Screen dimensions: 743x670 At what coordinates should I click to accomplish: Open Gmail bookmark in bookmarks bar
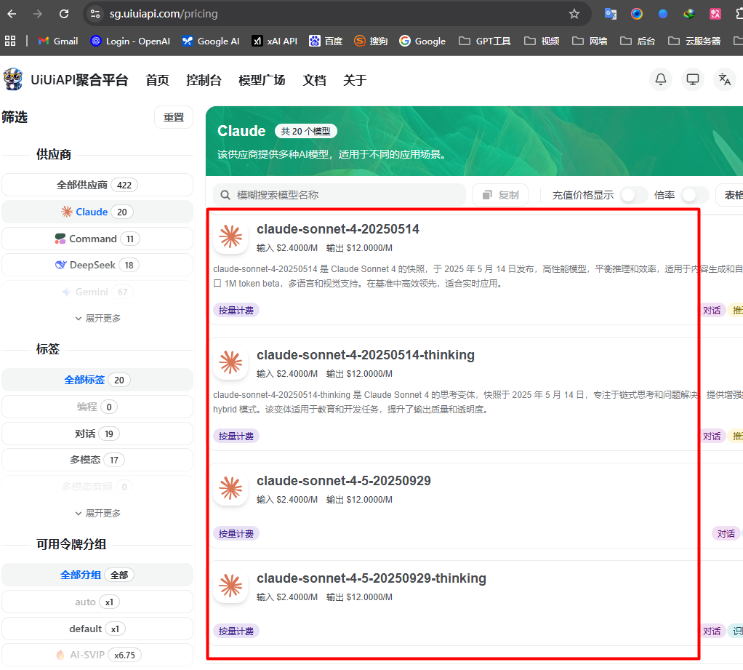pos(57,41)
